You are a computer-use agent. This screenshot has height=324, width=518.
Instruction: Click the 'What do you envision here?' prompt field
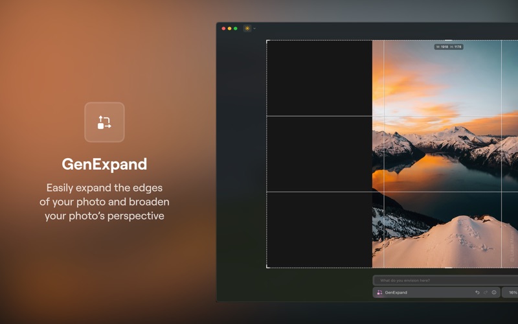click(445, 281)
